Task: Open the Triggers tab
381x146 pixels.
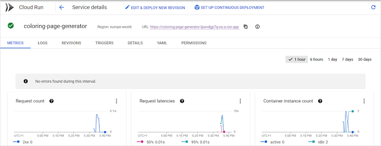Action: coord(104,43)
